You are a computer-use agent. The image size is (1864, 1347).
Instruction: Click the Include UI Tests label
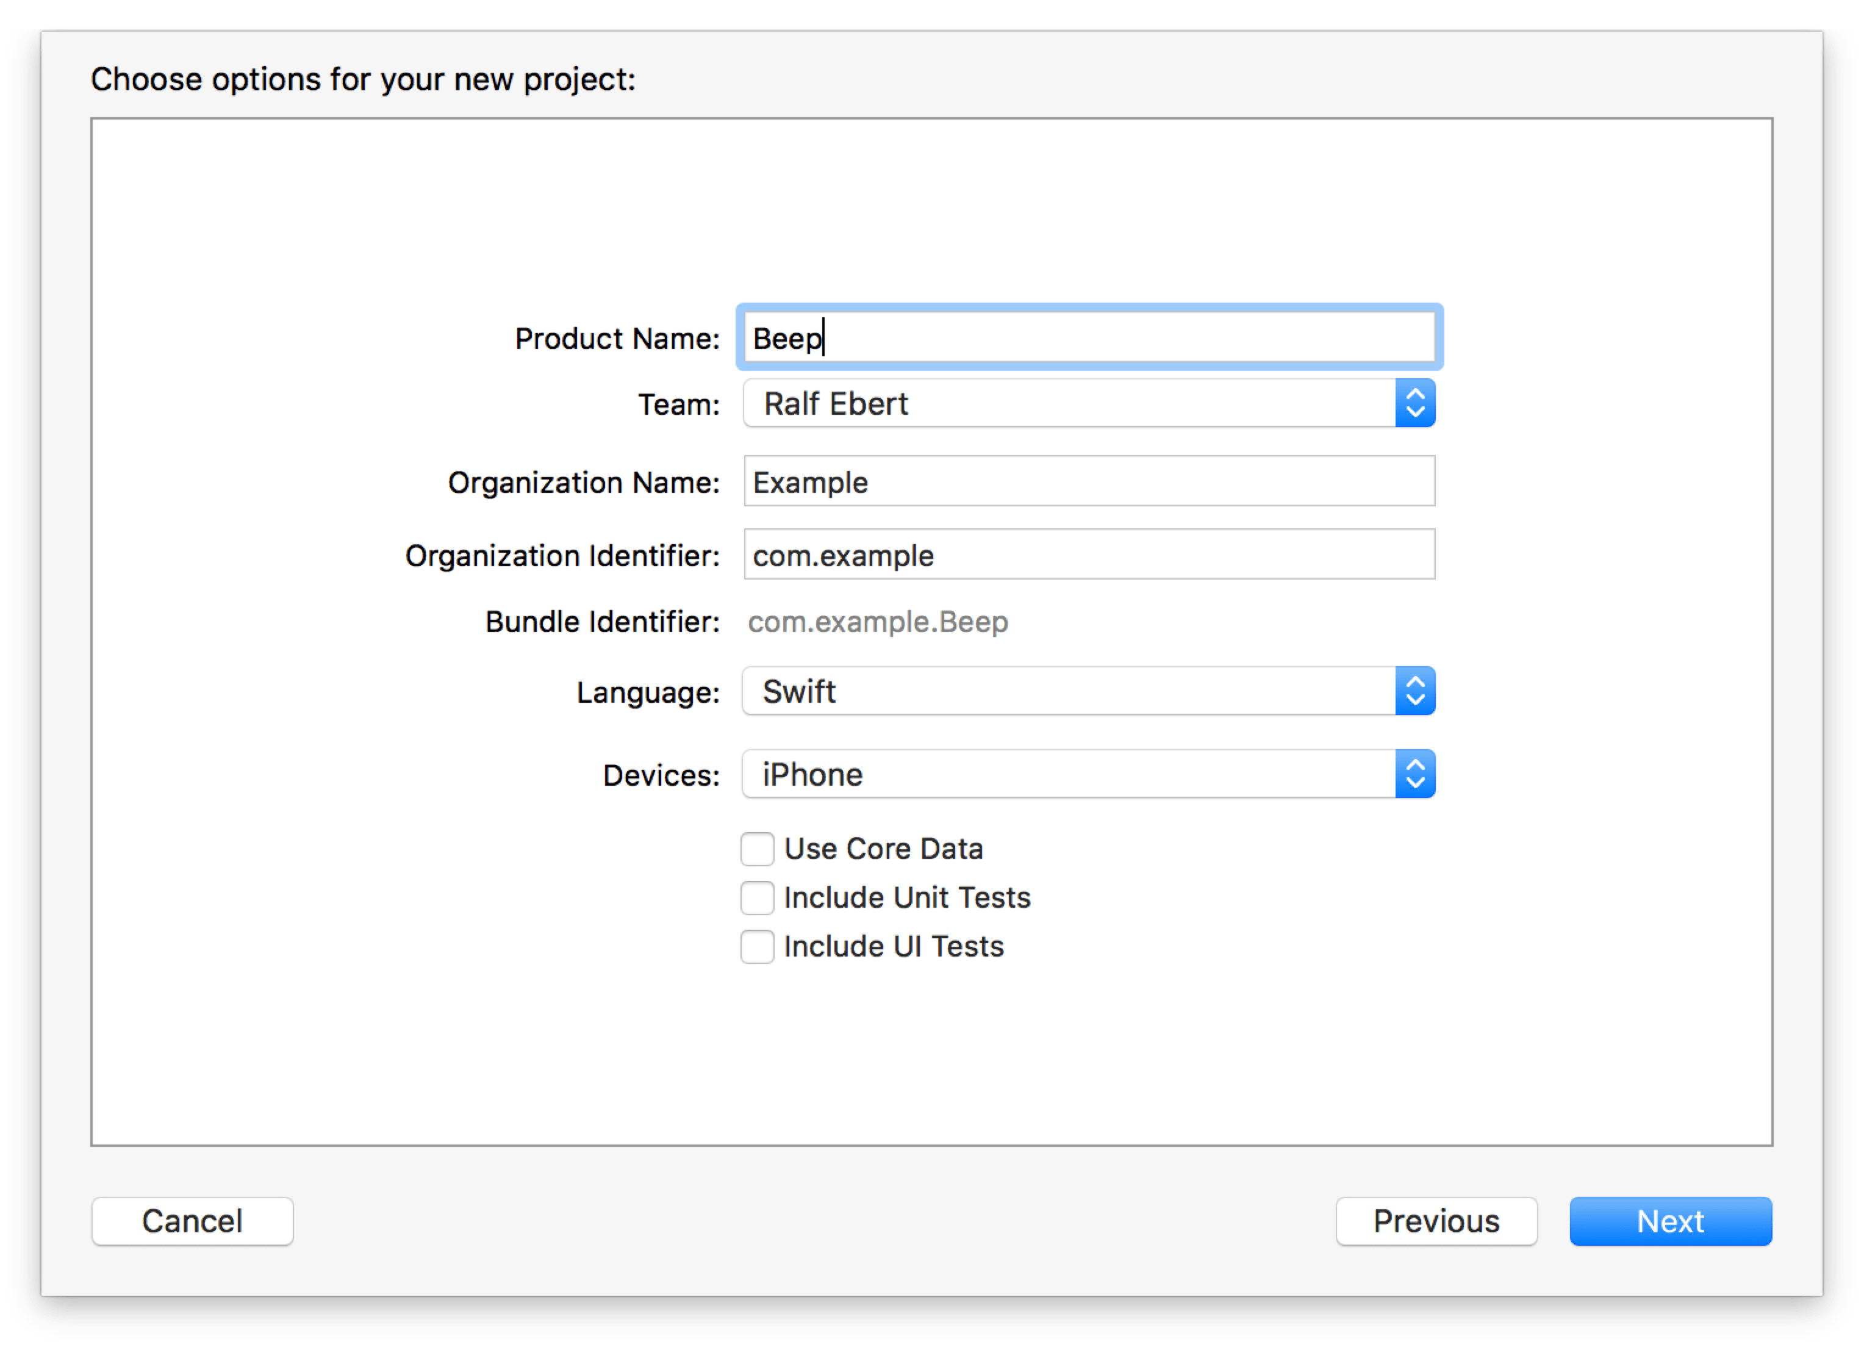click(x=894, y=947)
